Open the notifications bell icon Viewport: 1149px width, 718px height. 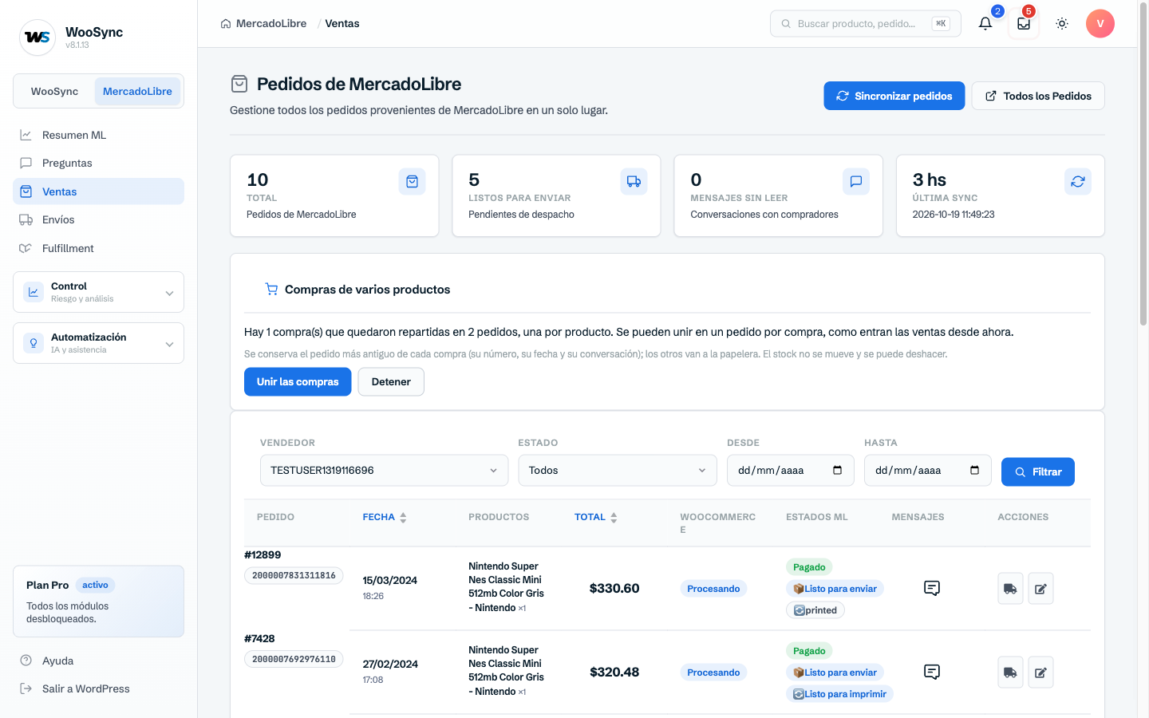(x=985, y=24)
